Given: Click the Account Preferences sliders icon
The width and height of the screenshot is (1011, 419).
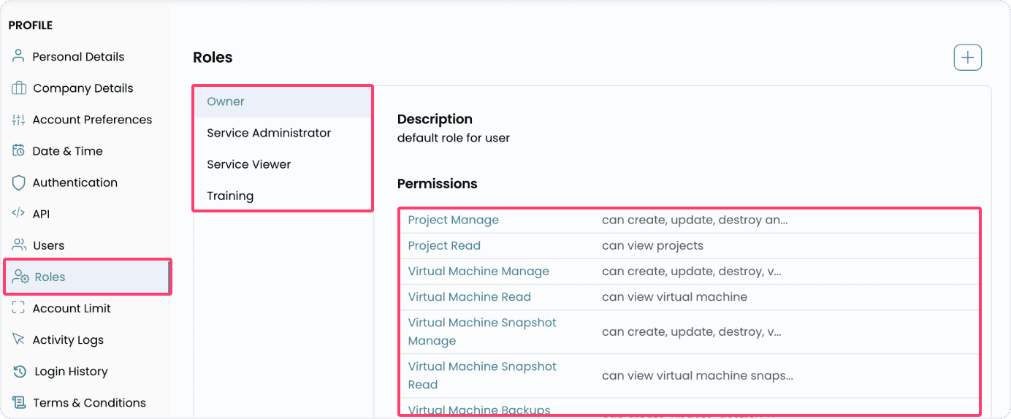Looking at the screenshot, I should click(19, 120).
